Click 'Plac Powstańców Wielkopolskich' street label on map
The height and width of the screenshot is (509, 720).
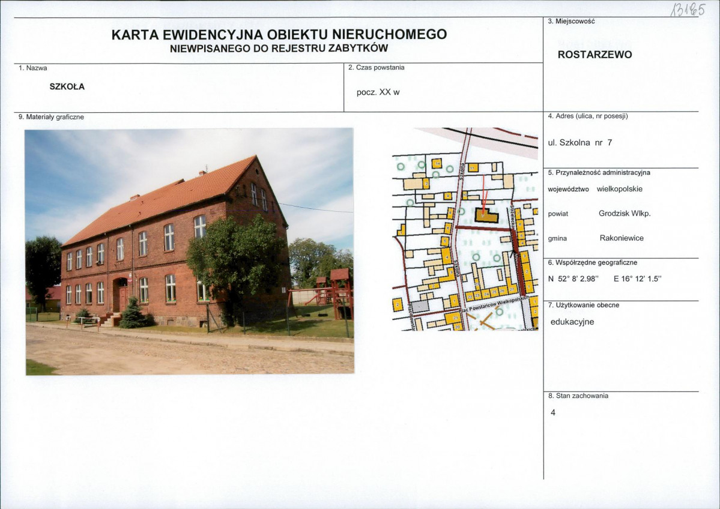pos(495,304)
